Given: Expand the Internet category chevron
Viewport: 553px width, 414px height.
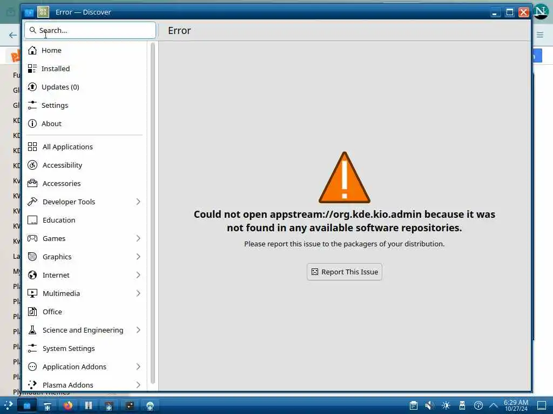Looking at the screenshot, I should [x=138, y=275].
